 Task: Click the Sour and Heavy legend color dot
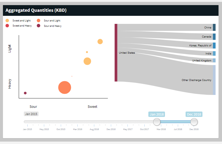(39, 26)
